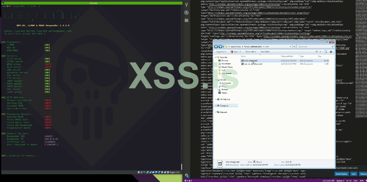This screenshot has width=367, height=182.
Task: Open the view options dropdown arrow
Action: point(320,52)
